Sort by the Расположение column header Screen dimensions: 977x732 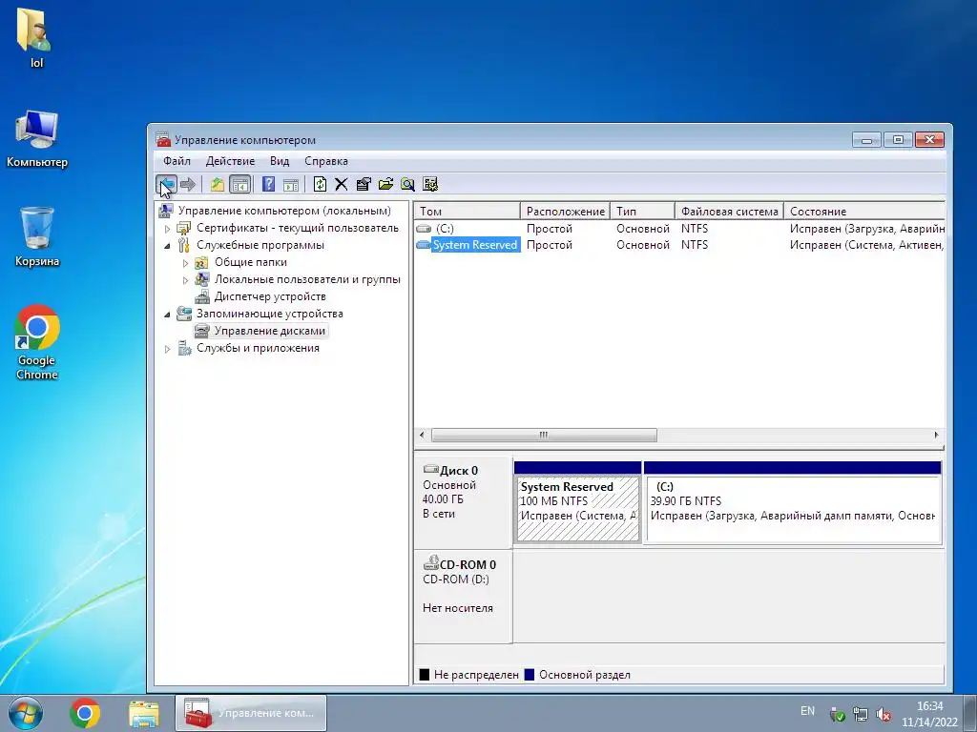coord(565,211)
